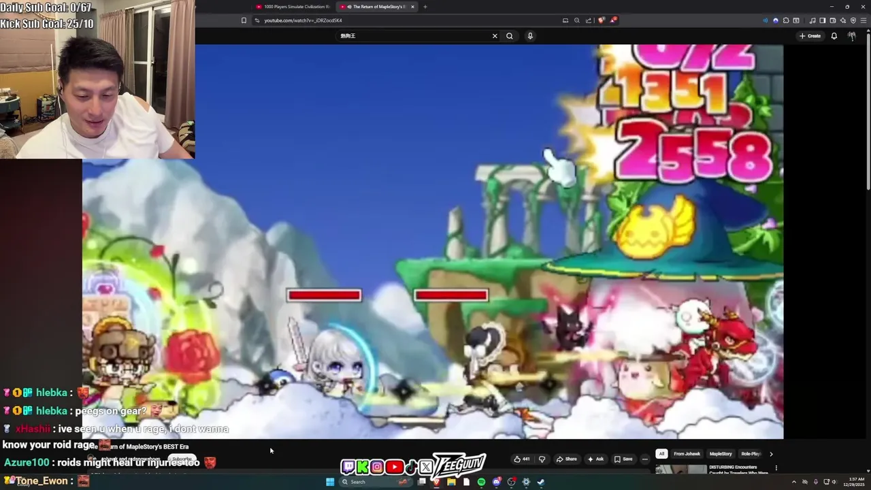Click the Share button under the video
Image resolution: width=871 pixels, height=490 pixels.
pyautogui.click(x=566, y=459)
